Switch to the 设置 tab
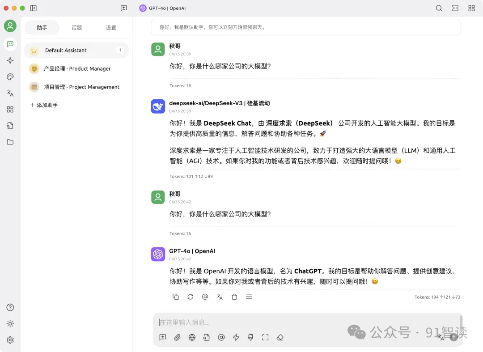The image size is (483, 352). pyautogui.click(x=111, y=27)
